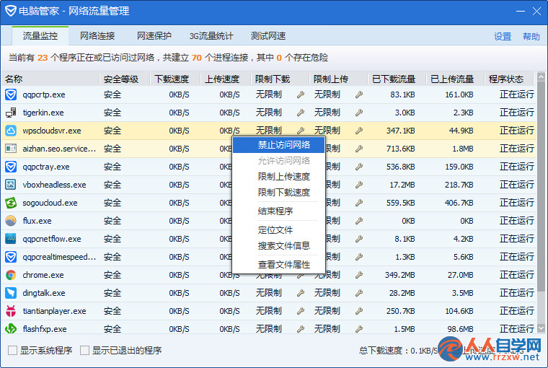
Task: Minimize the 网络流量管理 window
Action: [x=521, y=12]
